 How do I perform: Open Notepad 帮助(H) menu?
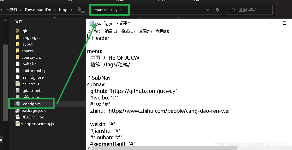pyautogui.click(x=163, y=31)
